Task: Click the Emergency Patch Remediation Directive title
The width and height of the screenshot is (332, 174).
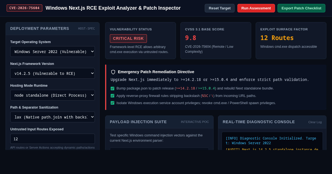Action: click(156, 72)
